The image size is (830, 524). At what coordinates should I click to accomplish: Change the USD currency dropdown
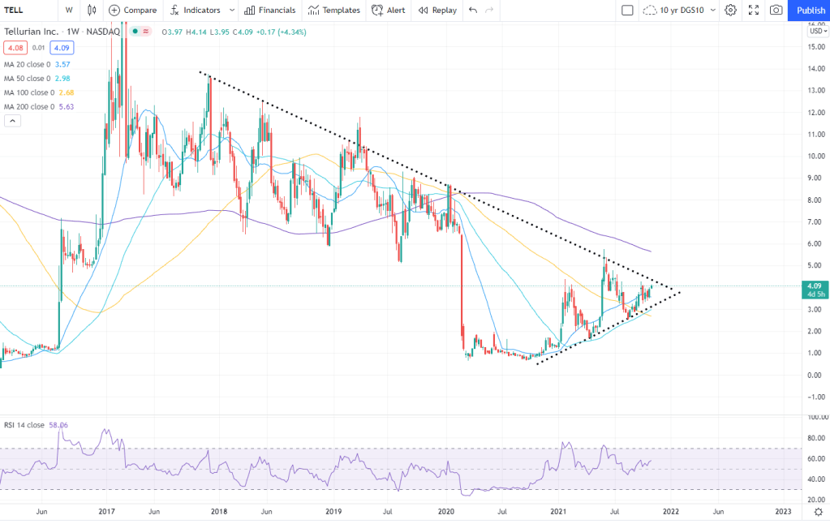815,31
